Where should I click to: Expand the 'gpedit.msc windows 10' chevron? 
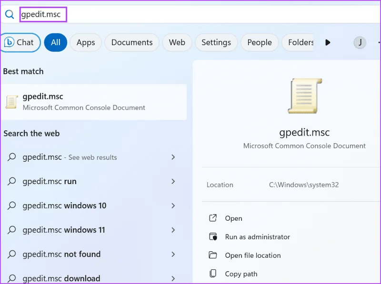coord(173,206)
